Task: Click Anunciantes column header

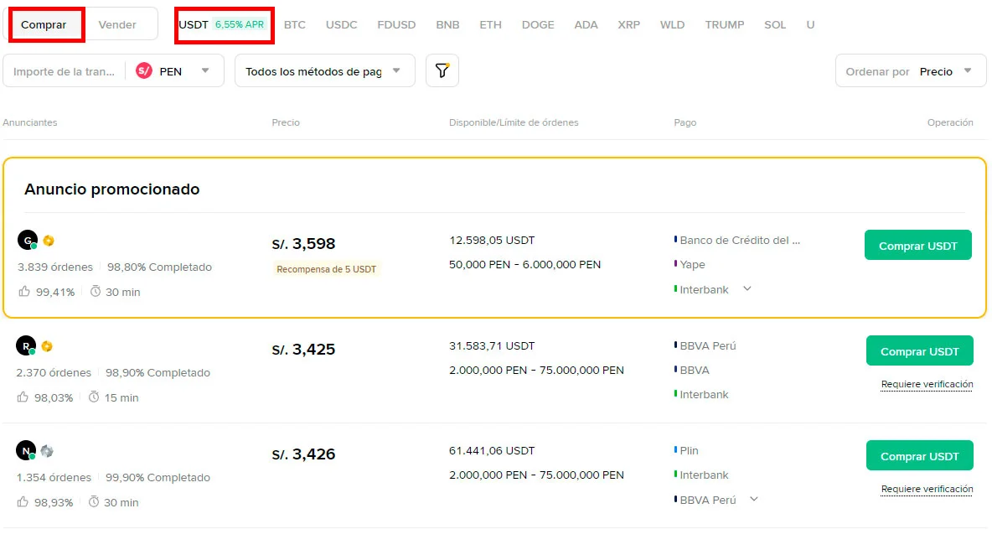Action: pos(29,122)
